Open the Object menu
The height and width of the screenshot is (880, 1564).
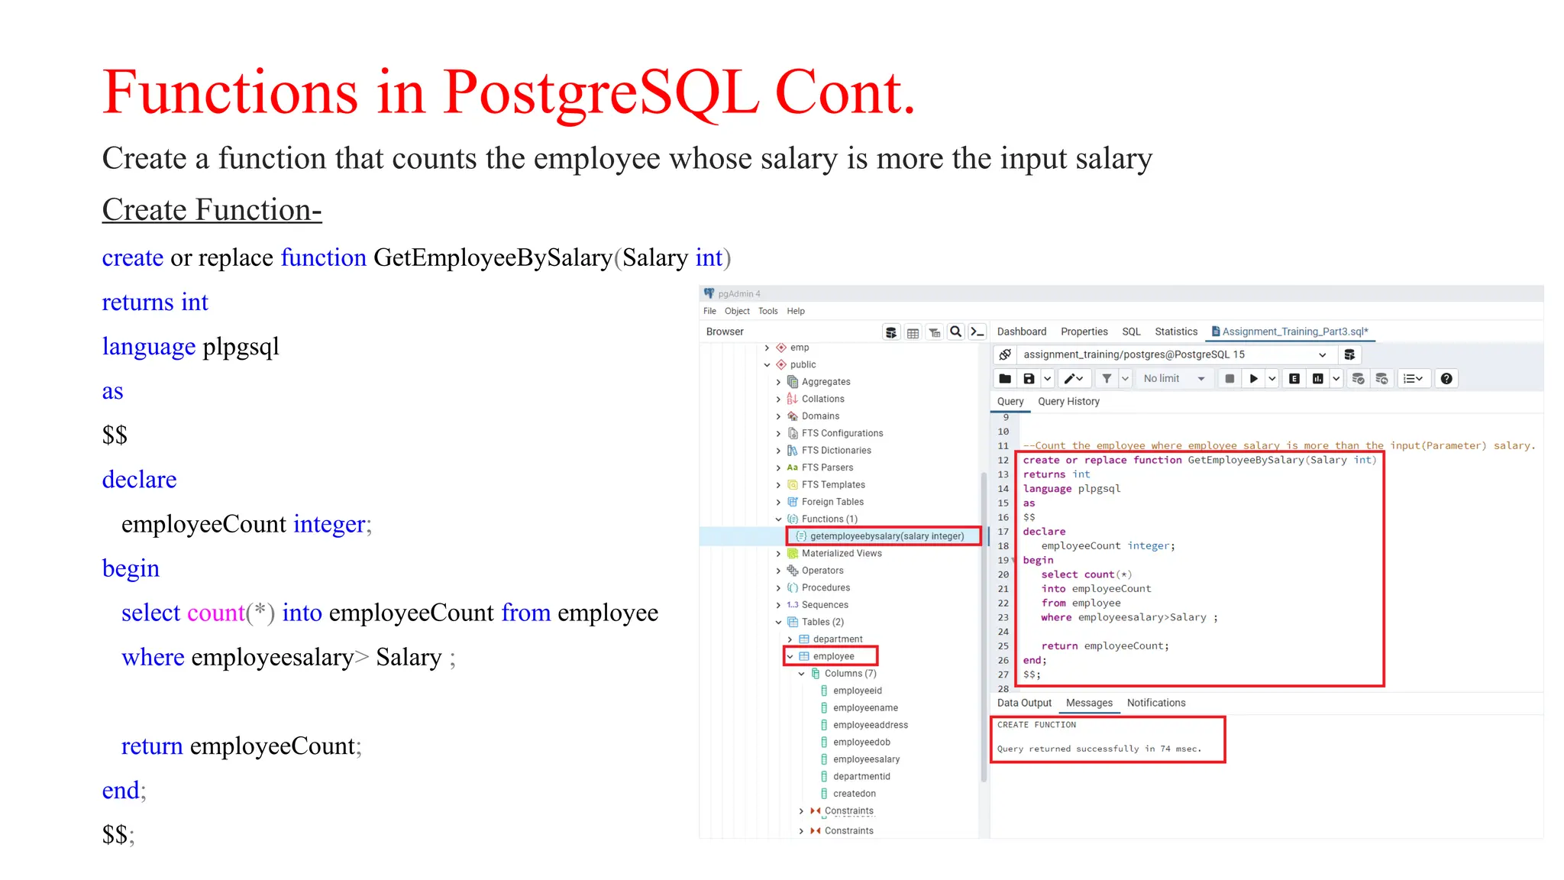tap(737, 311)
